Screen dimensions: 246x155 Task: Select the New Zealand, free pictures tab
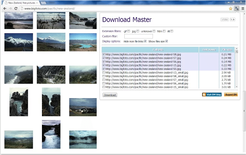[x=21, y=3]
